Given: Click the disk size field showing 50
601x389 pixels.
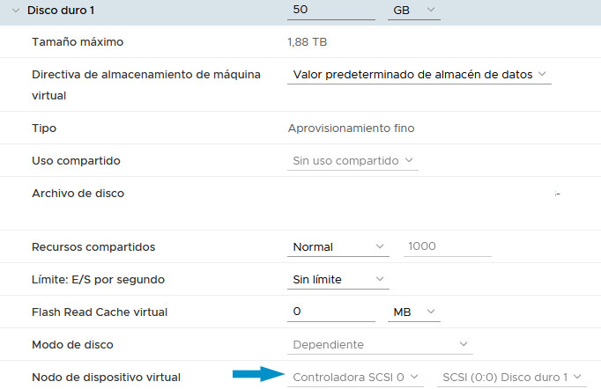Looking at the screenshot, I should (330, 10).
